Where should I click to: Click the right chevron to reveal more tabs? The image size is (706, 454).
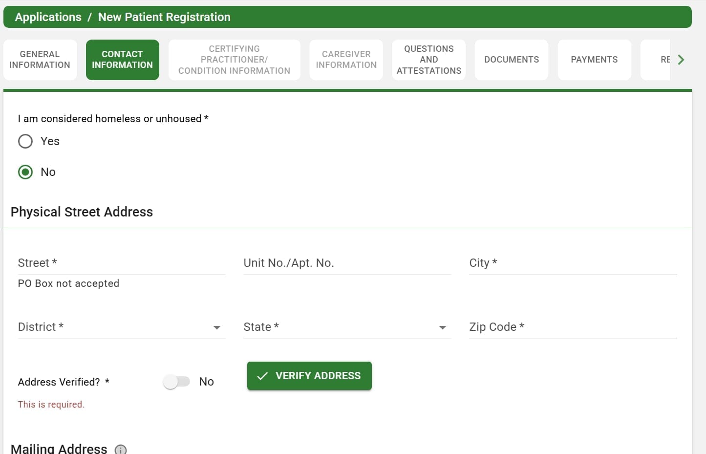(681, 60)
